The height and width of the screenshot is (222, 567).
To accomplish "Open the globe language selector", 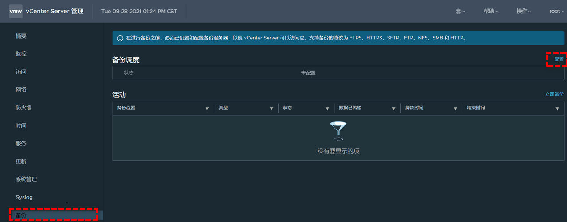I will coord(460,12).
